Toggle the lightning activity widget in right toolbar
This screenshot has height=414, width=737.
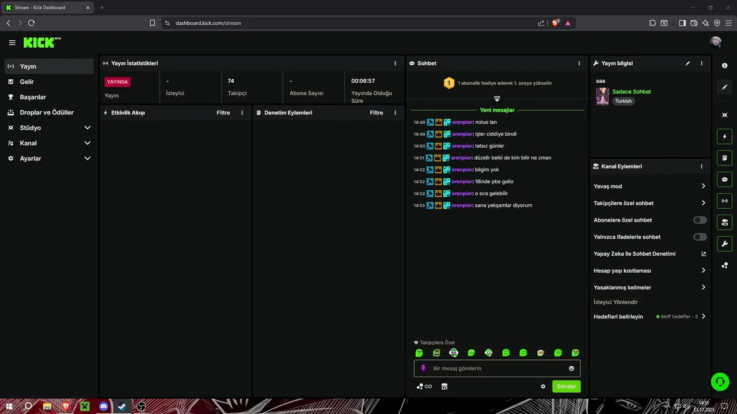[x=725, y=137]
